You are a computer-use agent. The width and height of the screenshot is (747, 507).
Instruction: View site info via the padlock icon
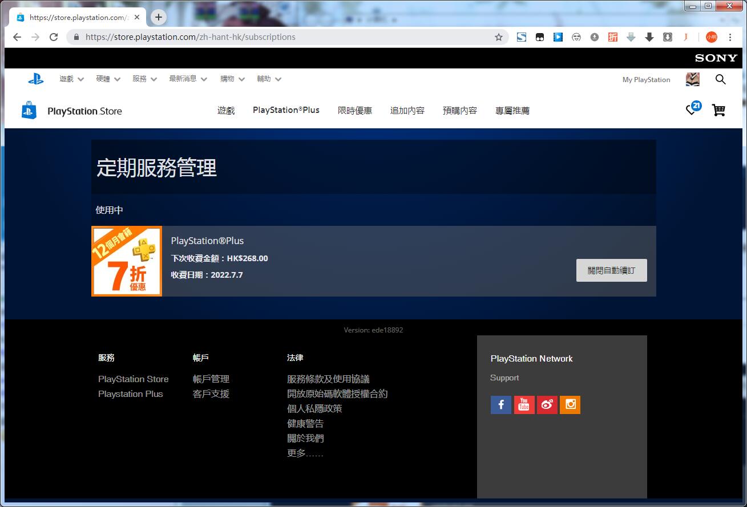[76, 37]
